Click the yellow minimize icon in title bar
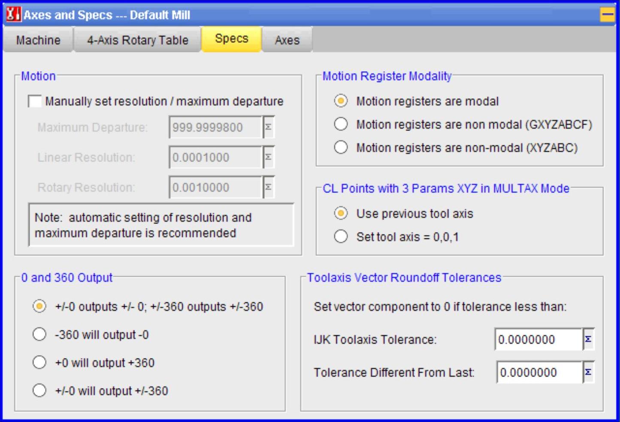620x422 pixels. click(607, 15)
